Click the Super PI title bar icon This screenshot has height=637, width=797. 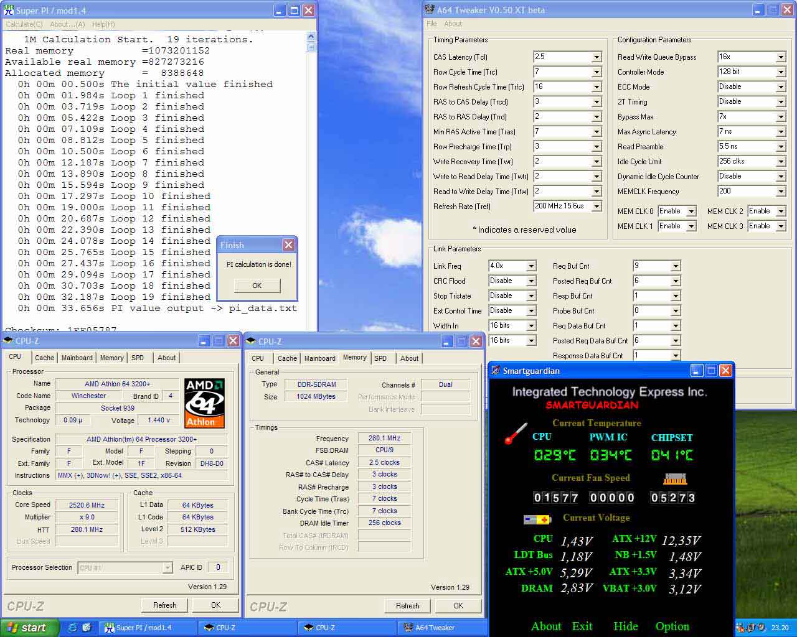coord(9,10)
